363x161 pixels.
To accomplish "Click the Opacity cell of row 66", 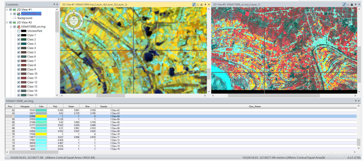I will [103, 122].
